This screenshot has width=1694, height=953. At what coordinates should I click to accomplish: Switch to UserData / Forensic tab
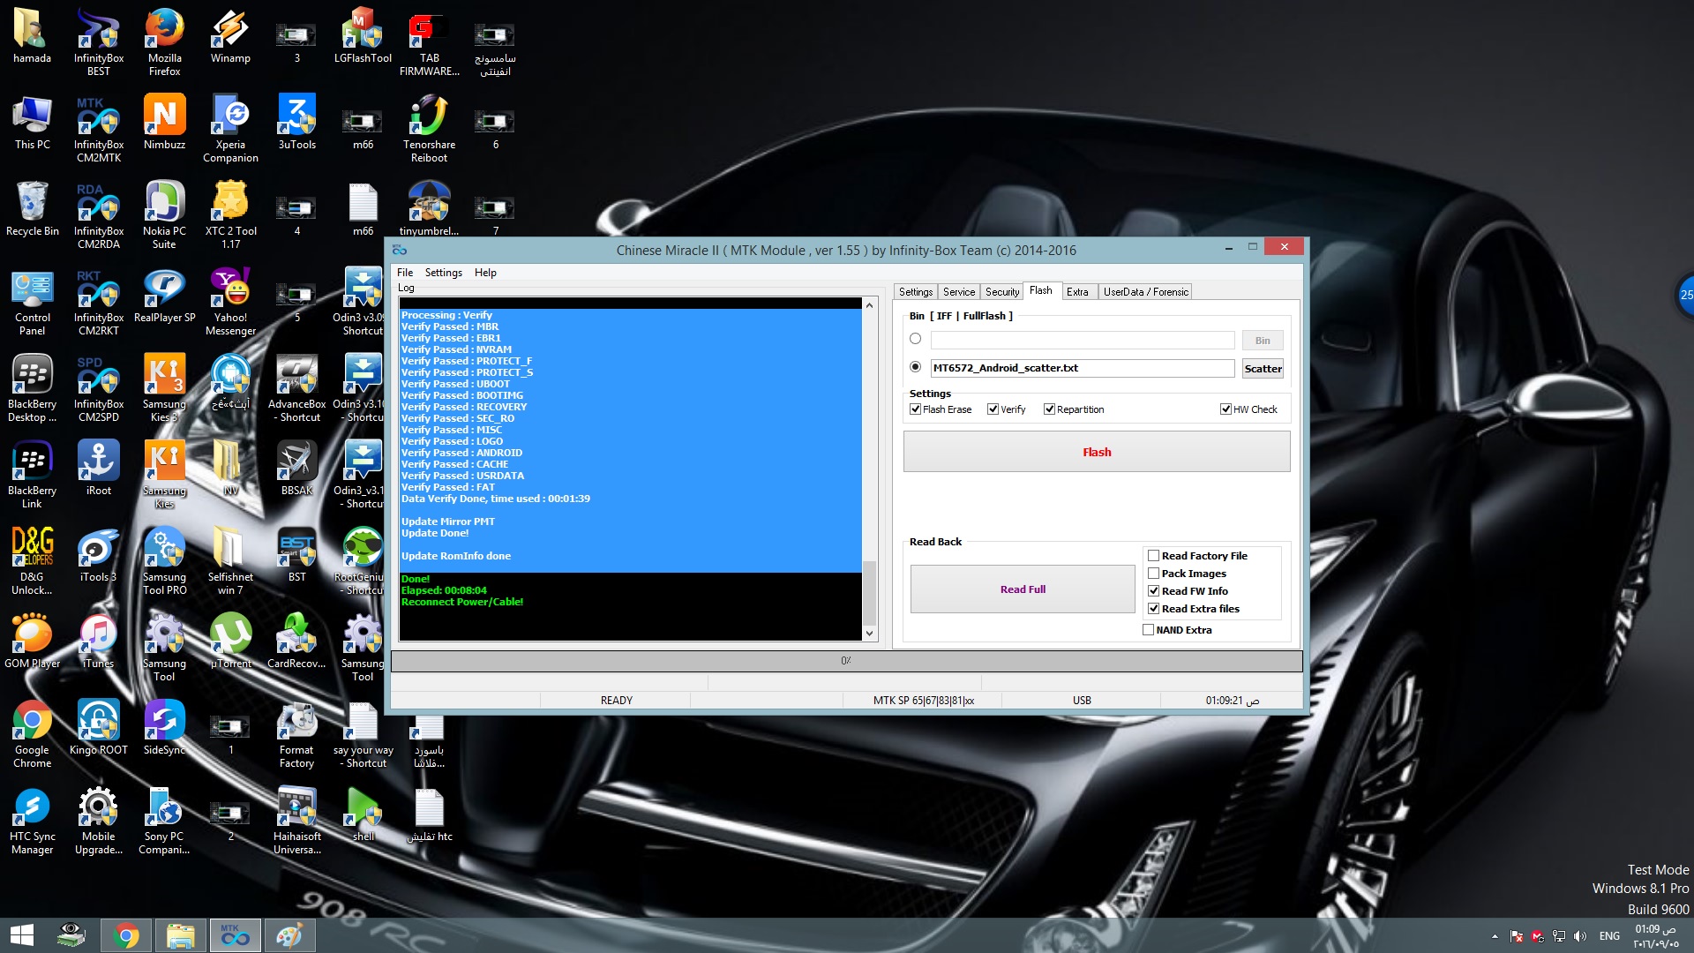1145,292
